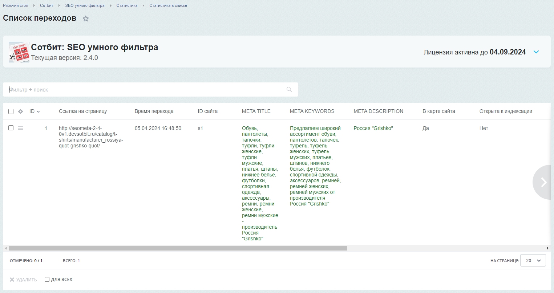
Task: Click the ID cell '1'
Action: (x=46, y=128)
